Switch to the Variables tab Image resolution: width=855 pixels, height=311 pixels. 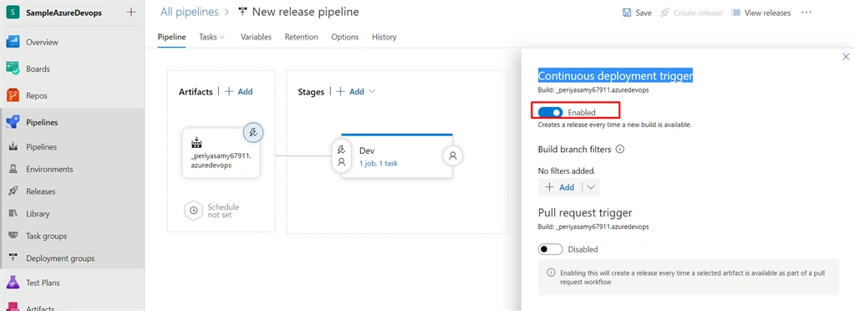pos(256,37)
